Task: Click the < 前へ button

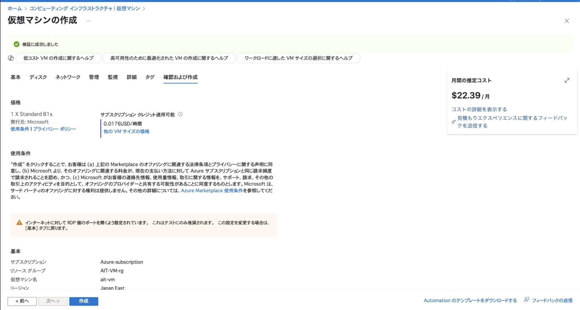Action: [x=22, y=301]
